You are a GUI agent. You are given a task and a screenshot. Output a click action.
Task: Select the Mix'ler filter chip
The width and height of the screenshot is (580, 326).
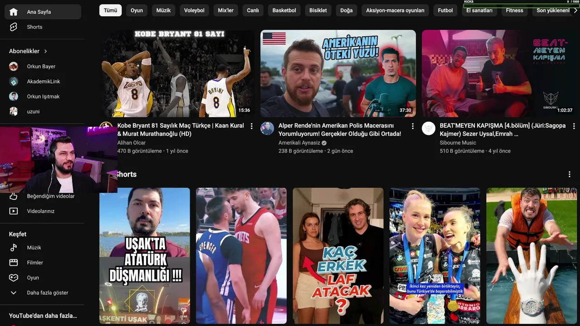click(x=226, y=10)
